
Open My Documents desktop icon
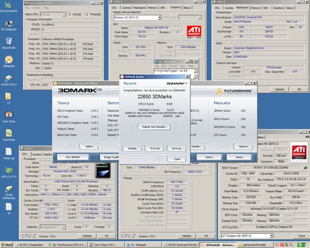pyautogui.click(x=8, y=7)
